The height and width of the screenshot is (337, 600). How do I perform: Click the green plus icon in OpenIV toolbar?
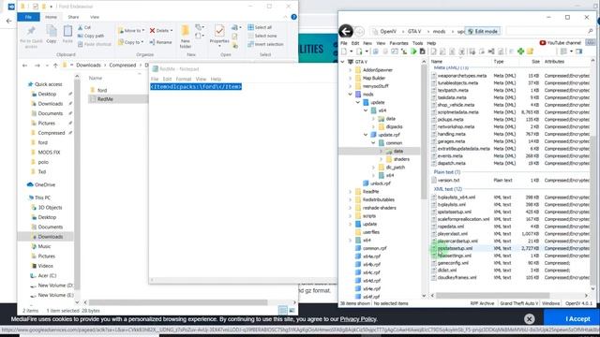click(520, 51)
